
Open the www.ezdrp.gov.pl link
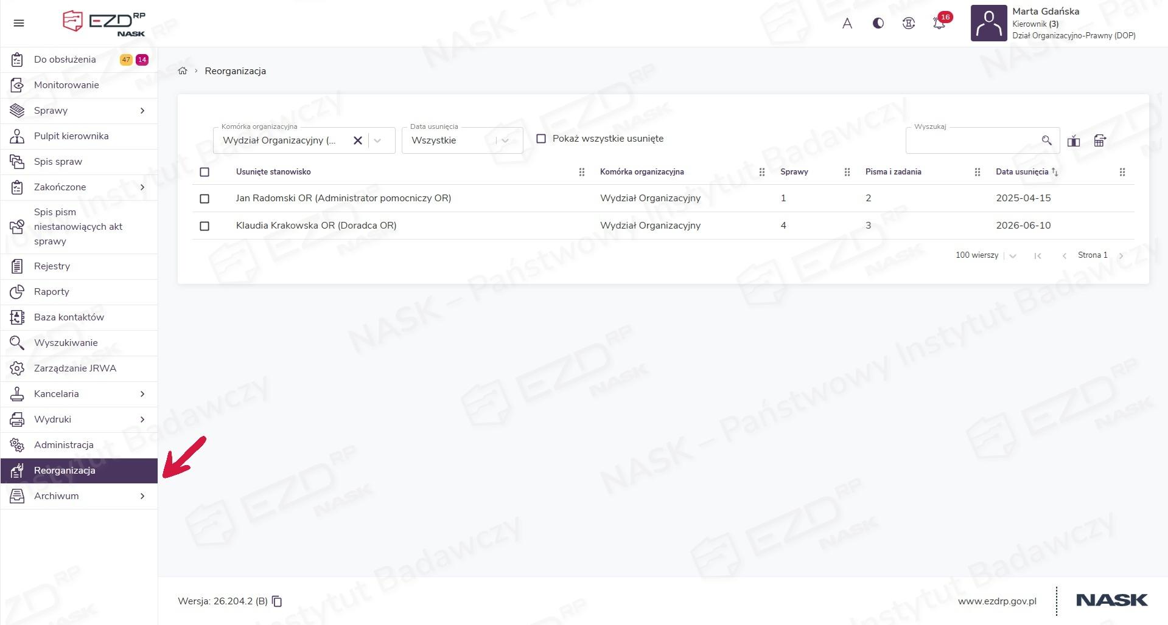click(997, 601)
